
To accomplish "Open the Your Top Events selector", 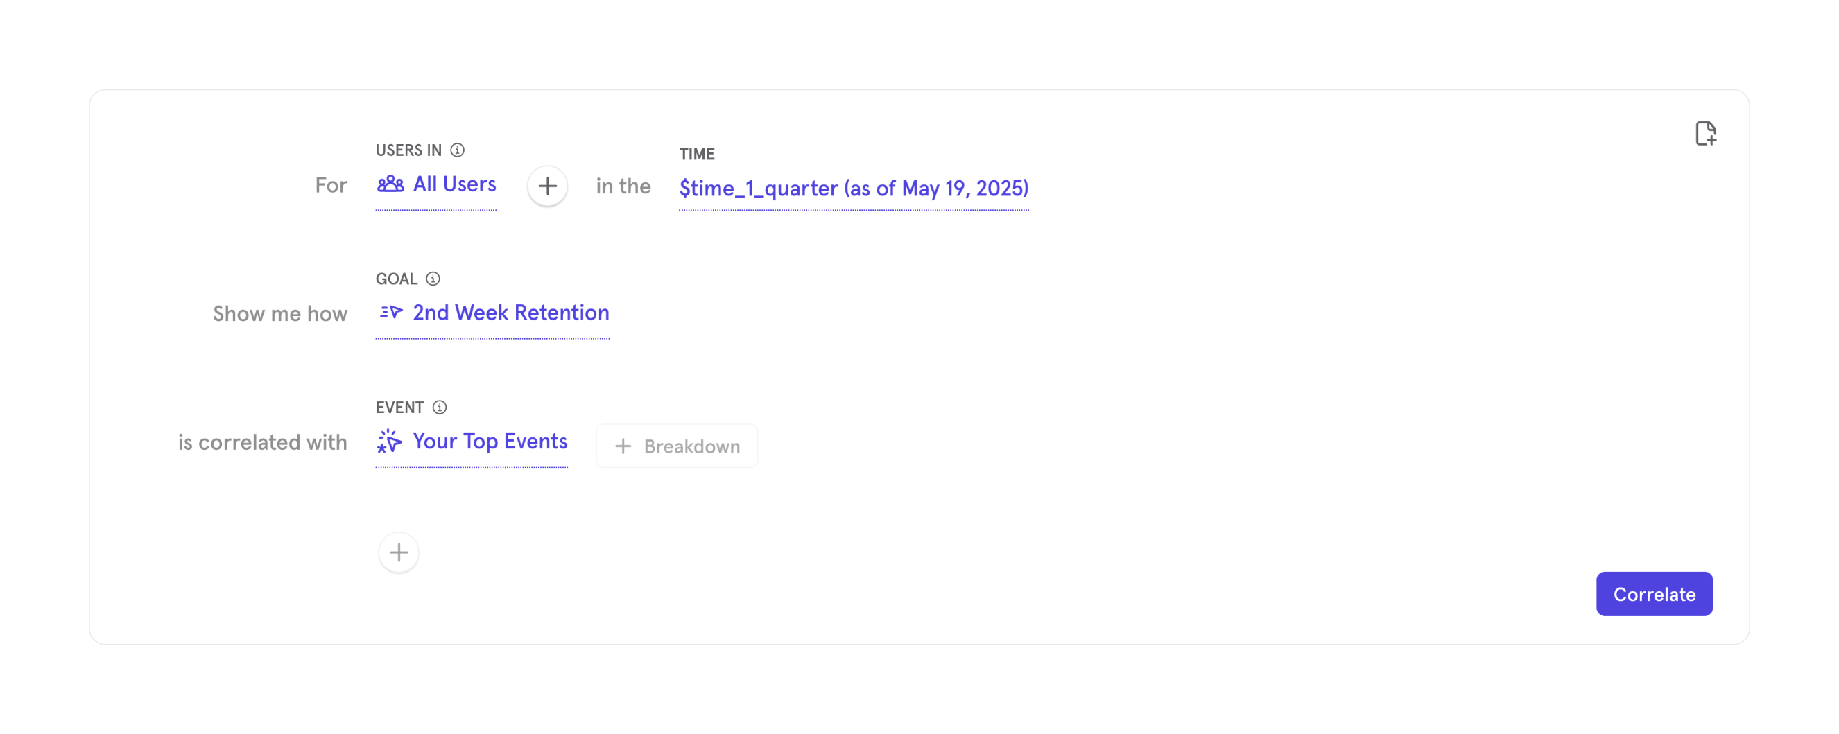I will click(x=490, y=442).
